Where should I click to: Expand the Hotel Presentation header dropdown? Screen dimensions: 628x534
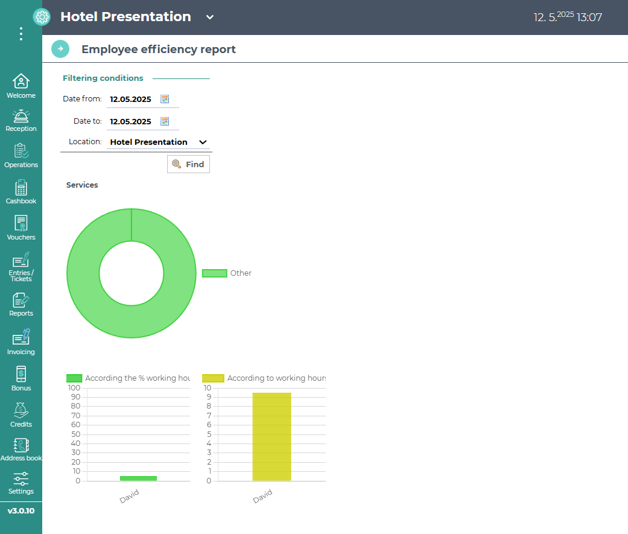pos(210,17)
